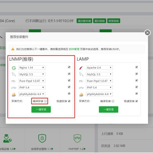
Task: Uncheck LAMP Pure-Ftpd checkbox
Action: (x=136, y=80)
